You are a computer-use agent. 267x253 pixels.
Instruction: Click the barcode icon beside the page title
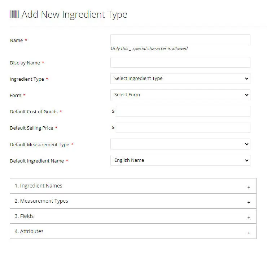pos(14,14)
